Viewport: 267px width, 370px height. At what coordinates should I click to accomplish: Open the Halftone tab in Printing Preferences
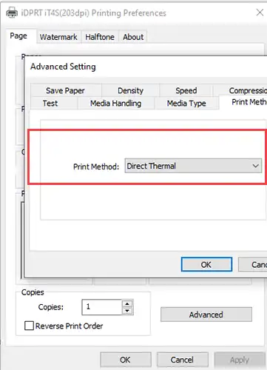[100, 37]
